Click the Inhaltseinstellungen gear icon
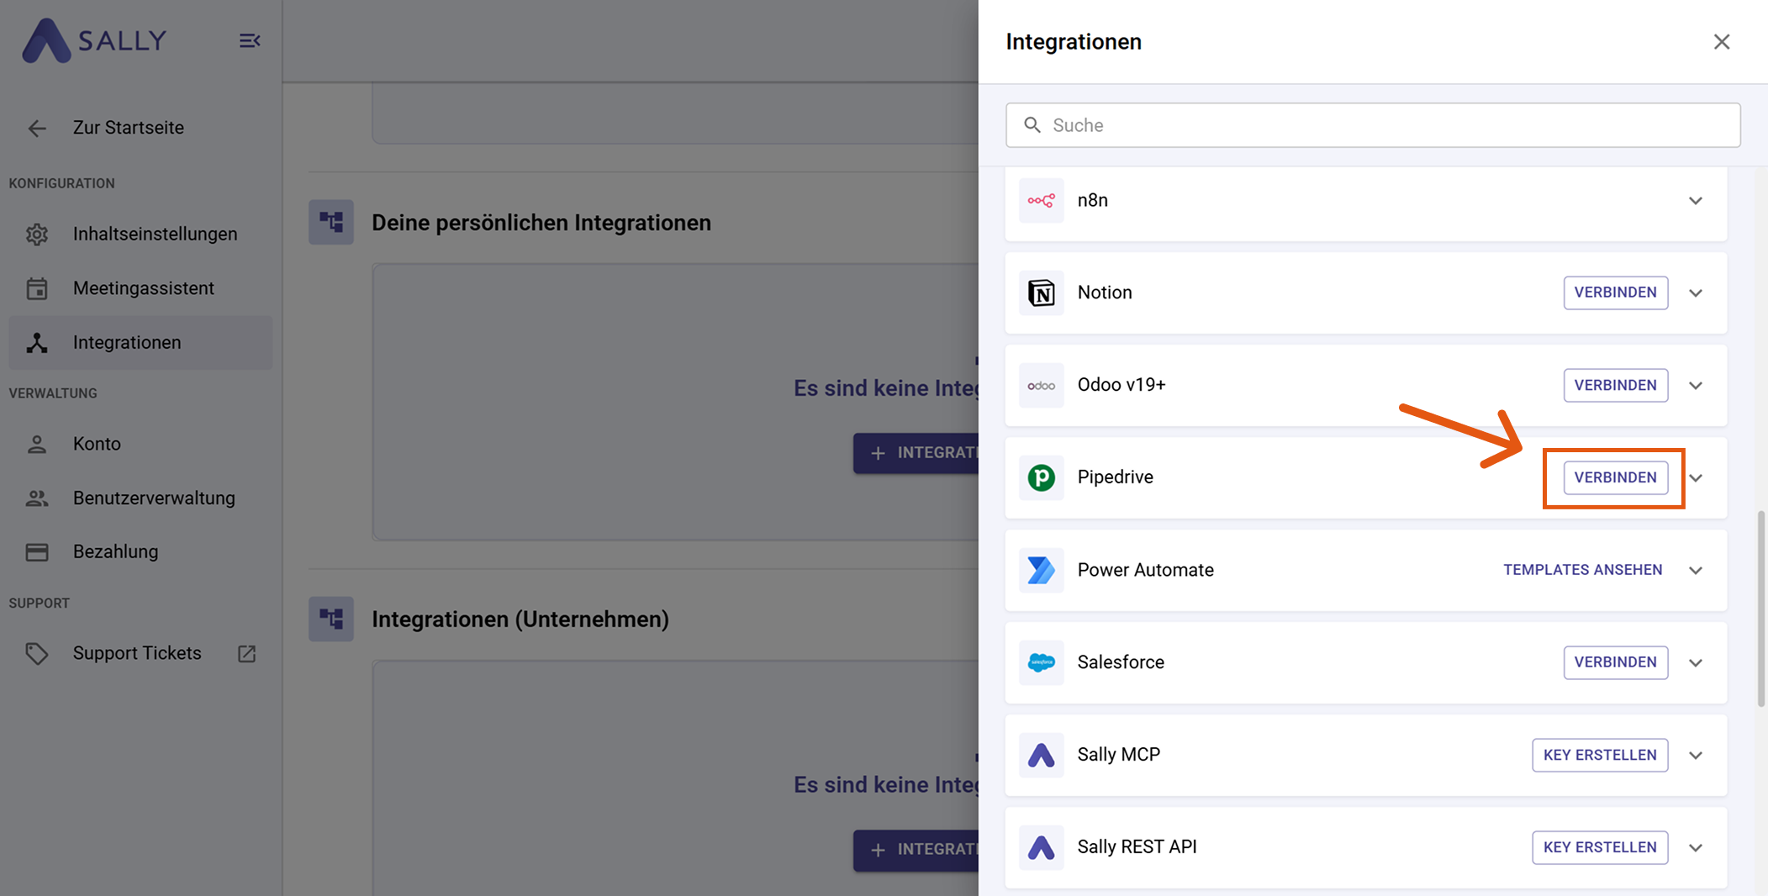 pos(37,234)
